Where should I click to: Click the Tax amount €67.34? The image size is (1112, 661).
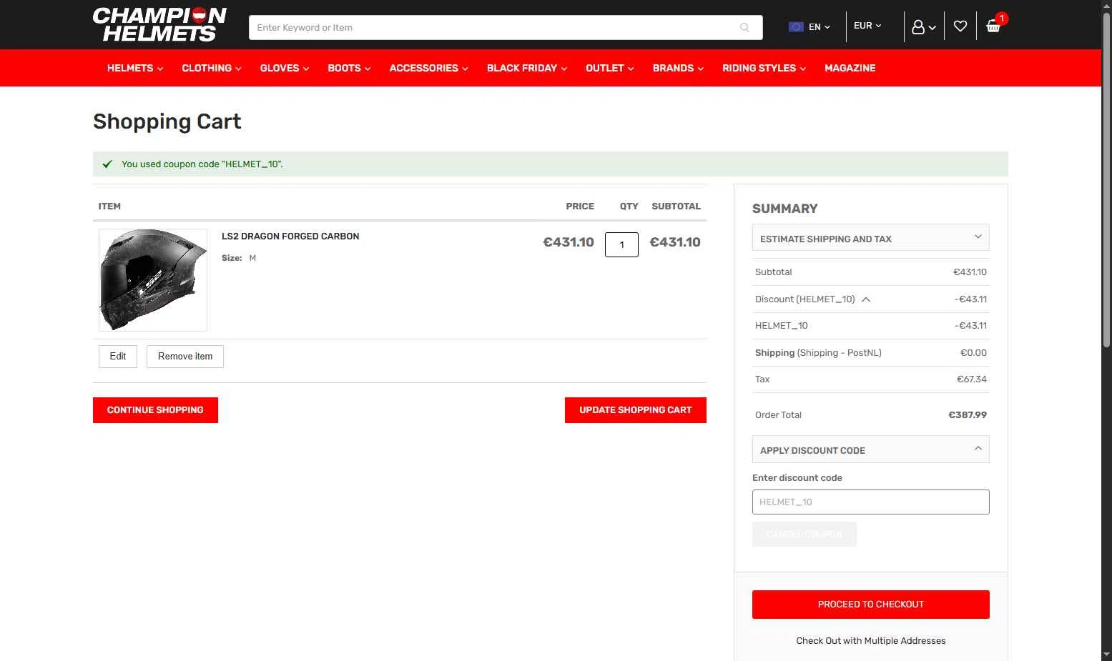tap(972, 379)
